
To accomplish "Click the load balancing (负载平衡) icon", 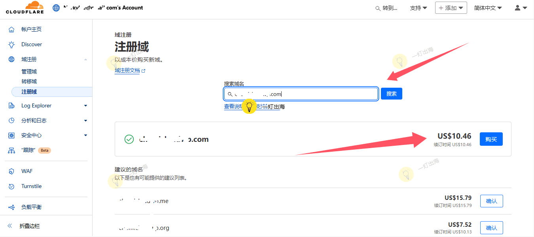I will pos(11,207).
